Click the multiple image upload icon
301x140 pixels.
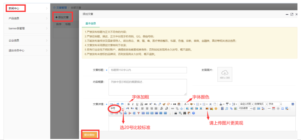(x=211, y=109)
